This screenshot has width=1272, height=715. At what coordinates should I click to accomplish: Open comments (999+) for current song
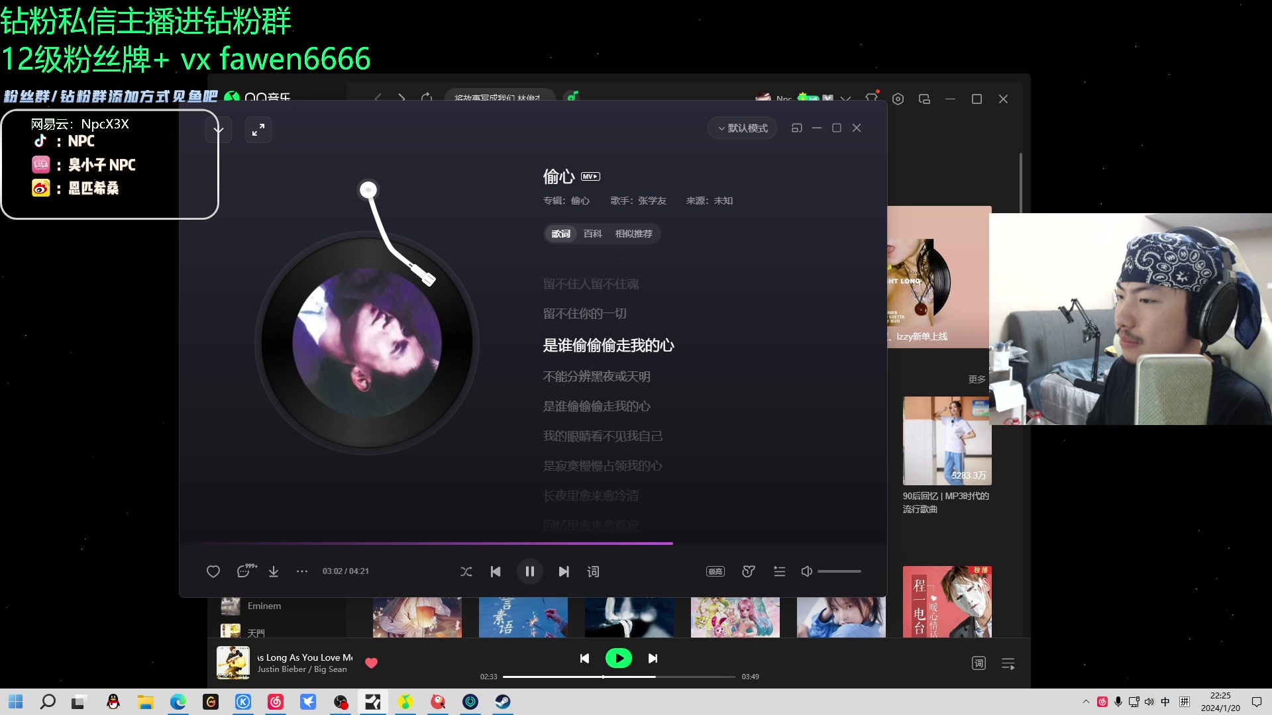(246, 571)
